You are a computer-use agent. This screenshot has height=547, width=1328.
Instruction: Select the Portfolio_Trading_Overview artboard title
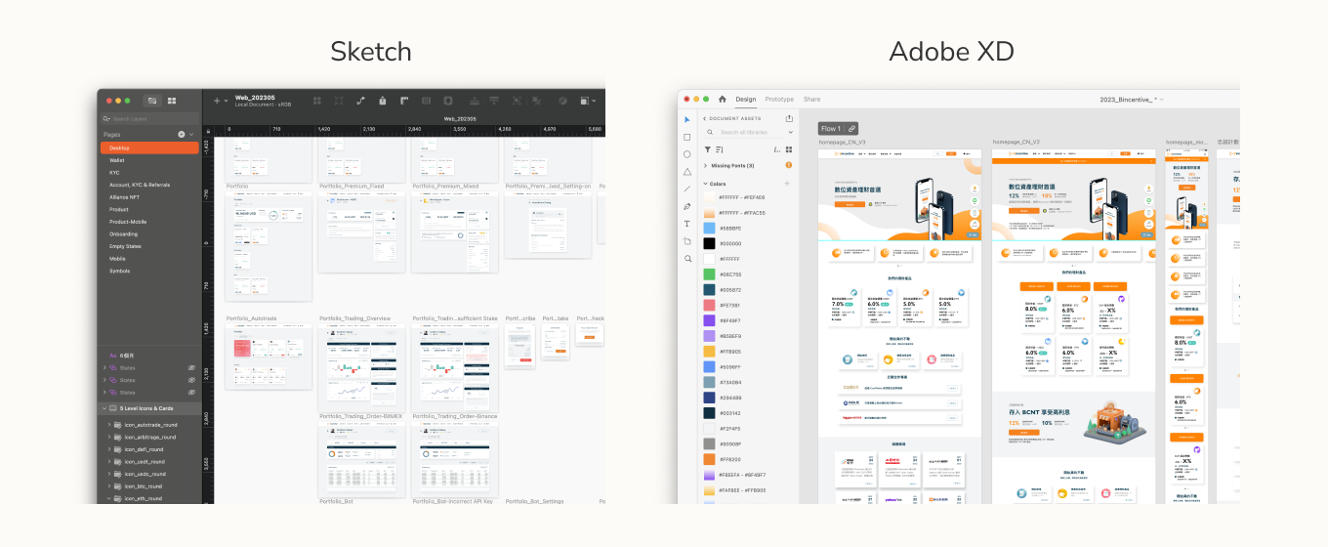click(355, 318)
